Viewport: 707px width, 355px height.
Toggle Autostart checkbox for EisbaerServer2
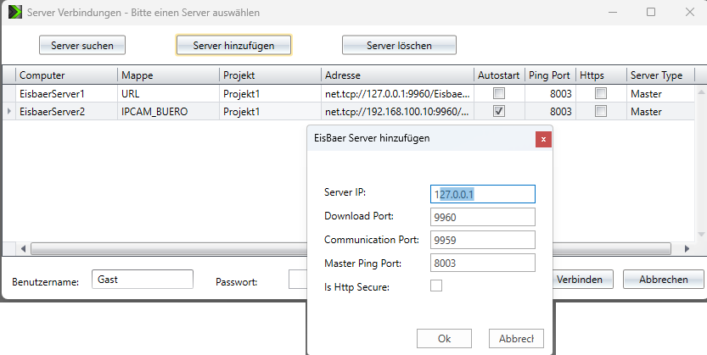pos(499,111)
